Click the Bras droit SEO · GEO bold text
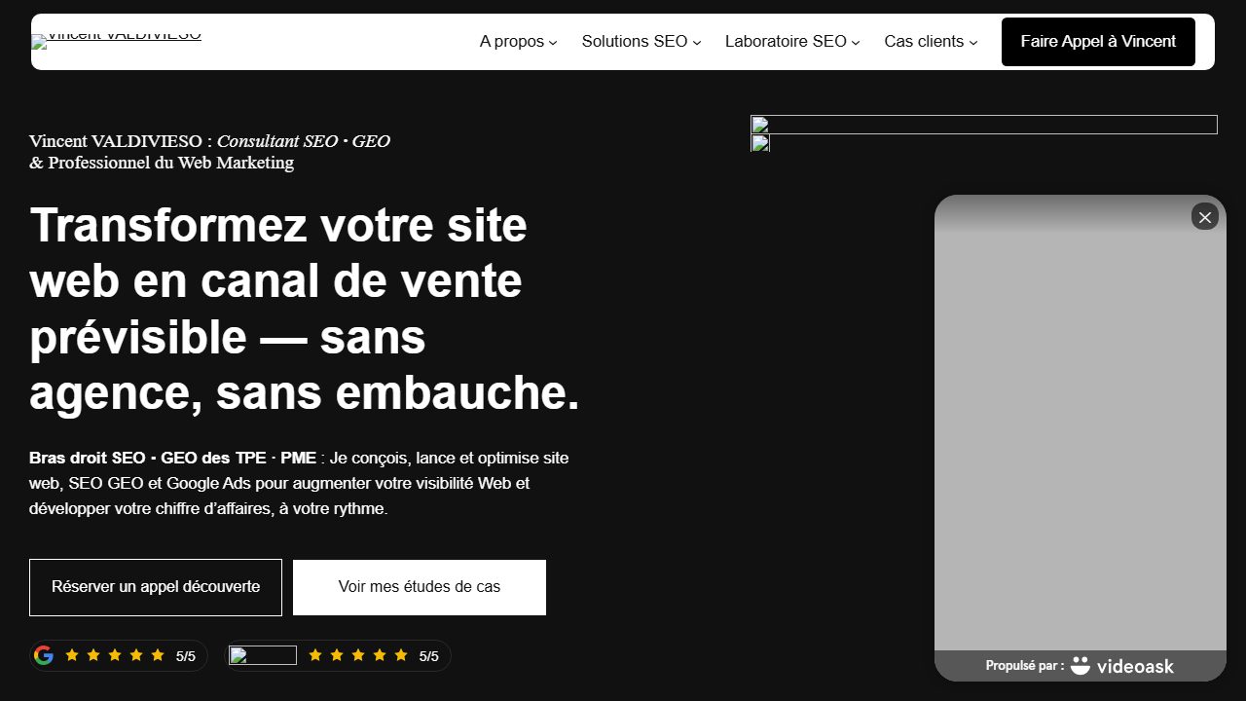The image size is (1246, 701). click(172, 458)
